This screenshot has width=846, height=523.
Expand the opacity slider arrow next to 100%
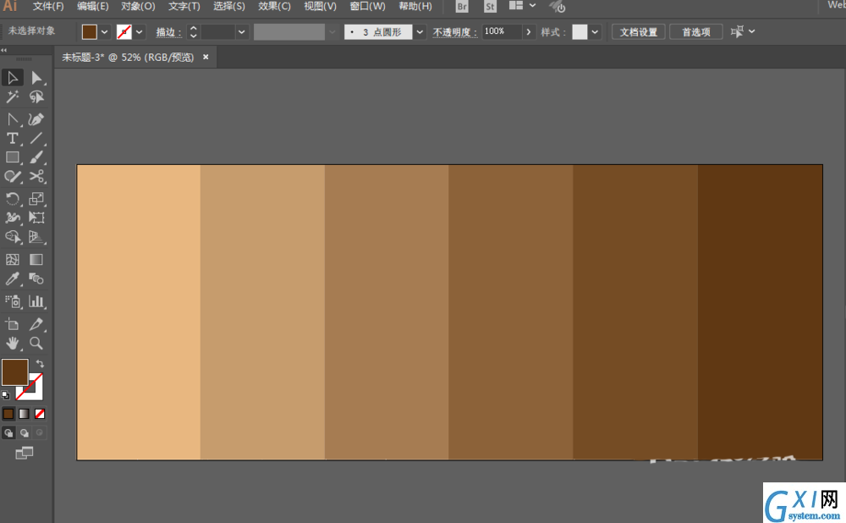529,32
